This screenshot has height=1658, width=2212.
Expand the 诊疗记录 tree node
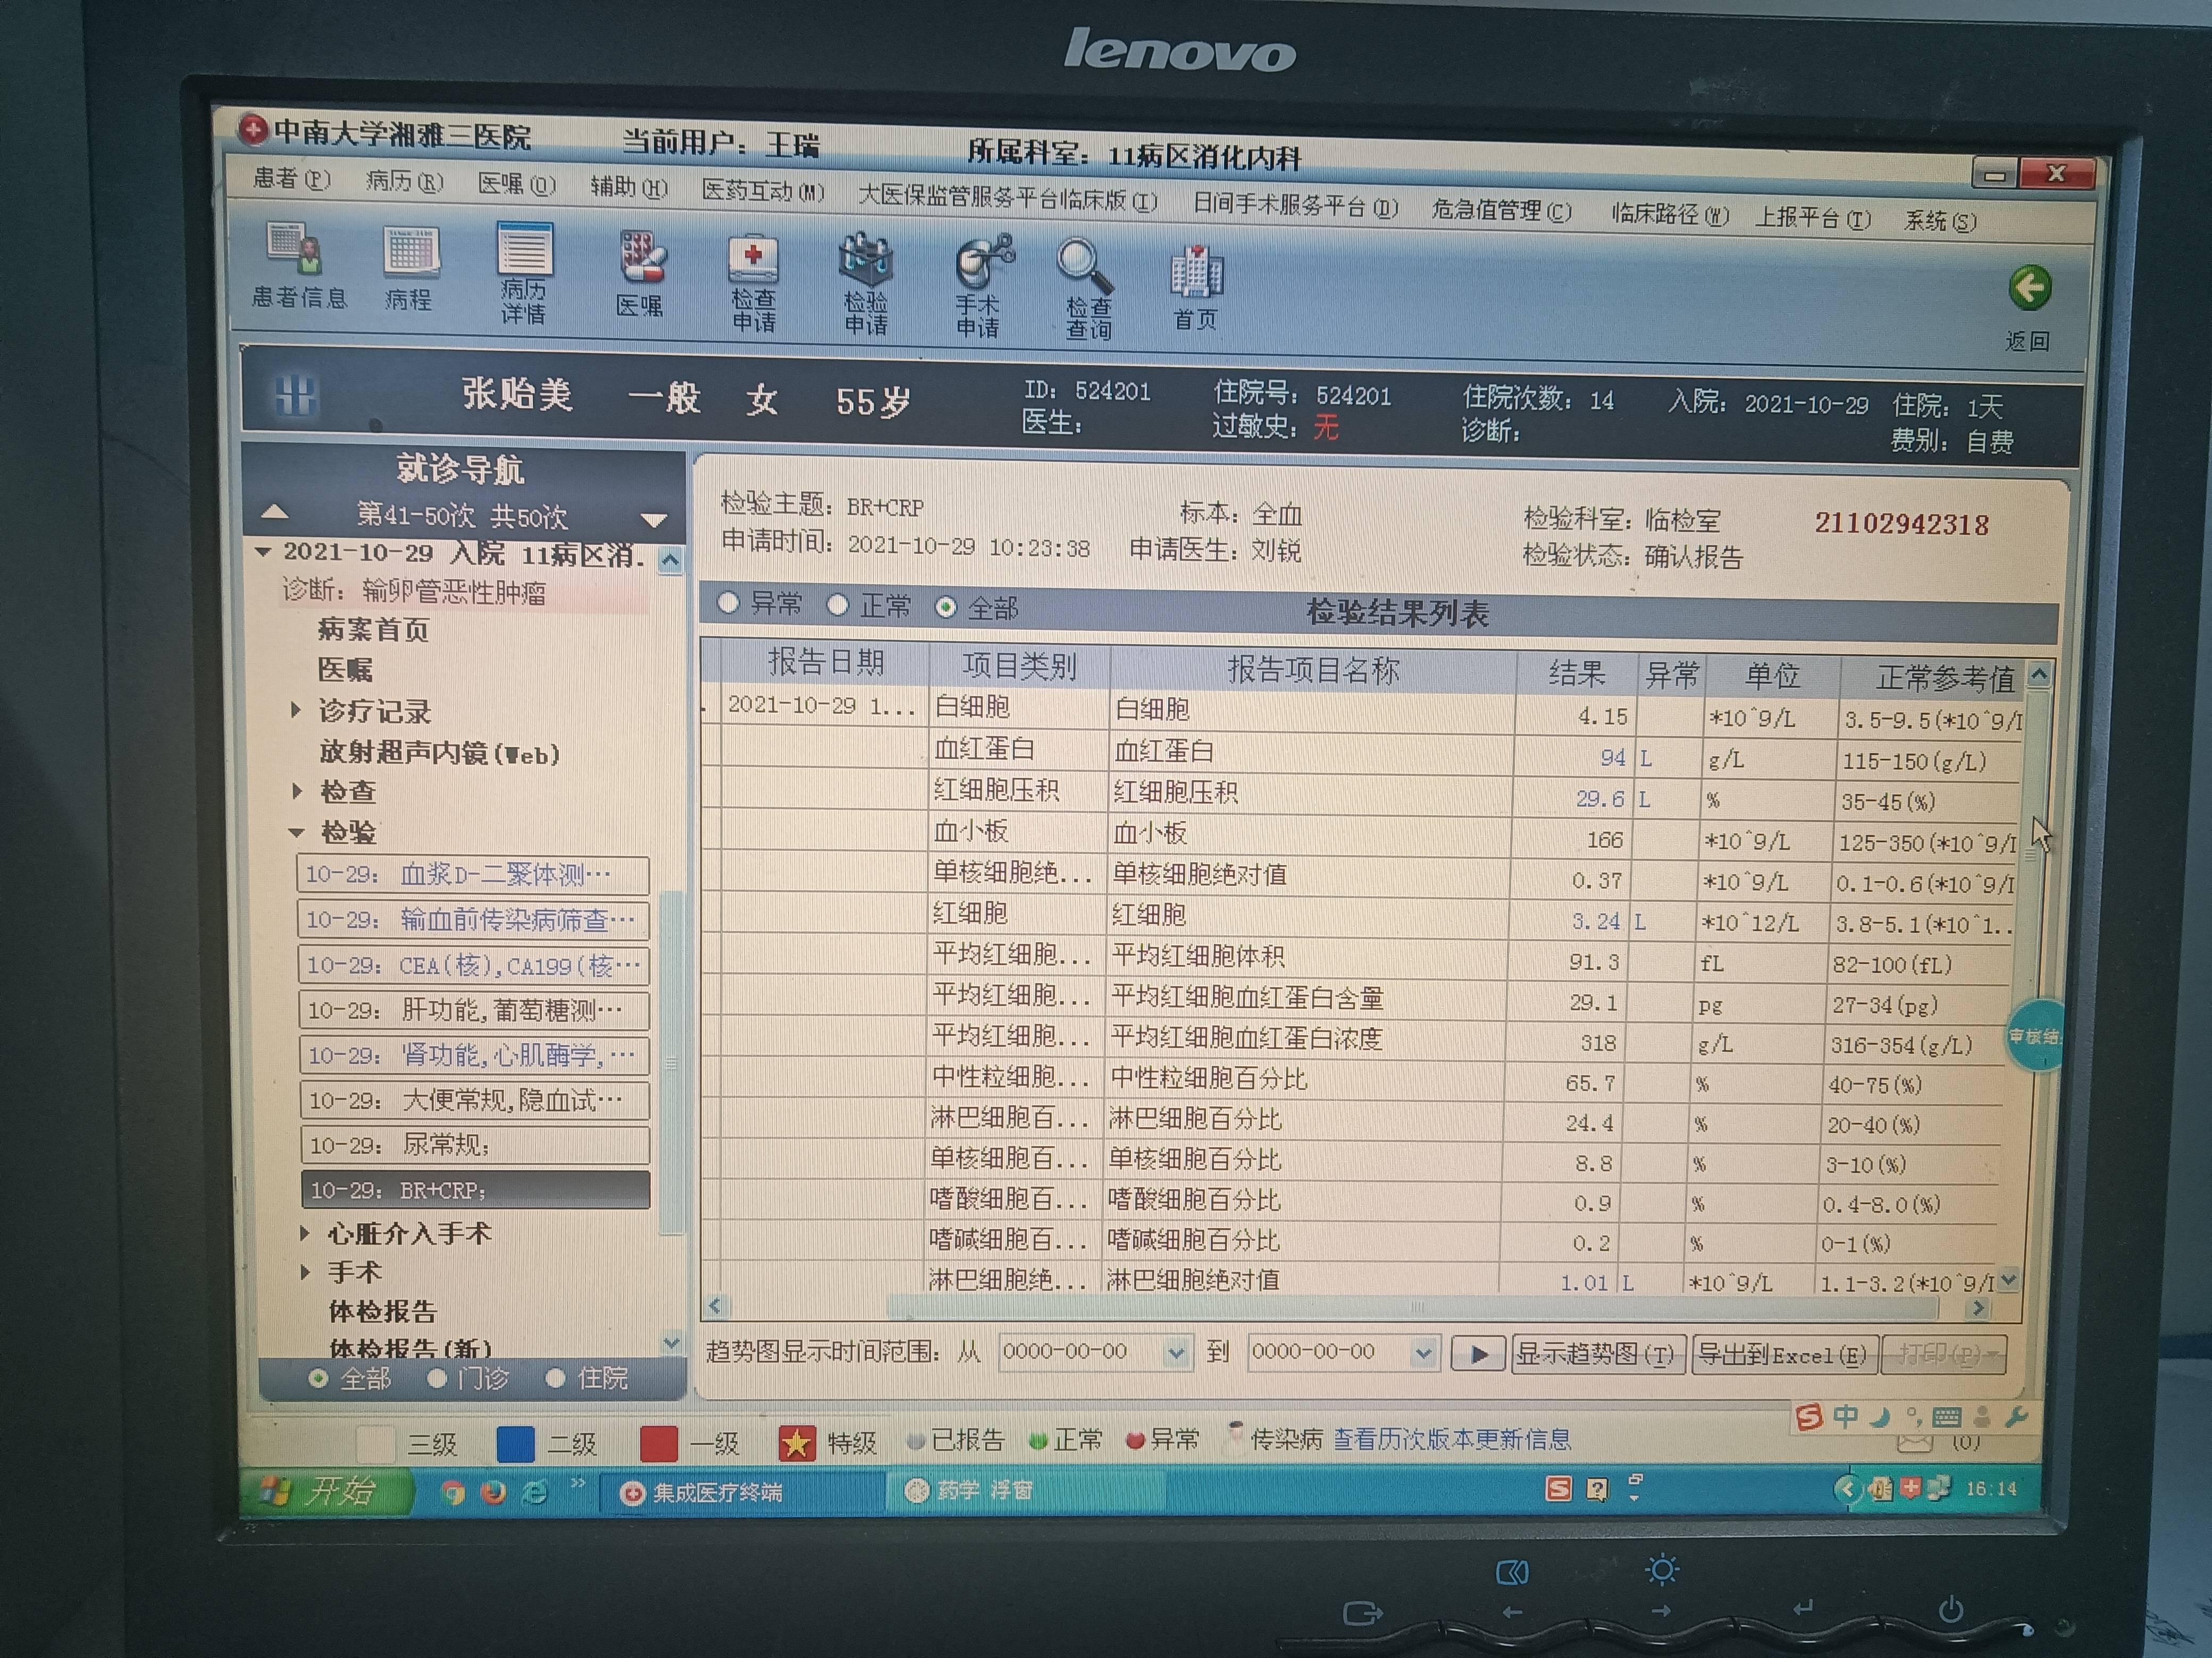point(297,710)
